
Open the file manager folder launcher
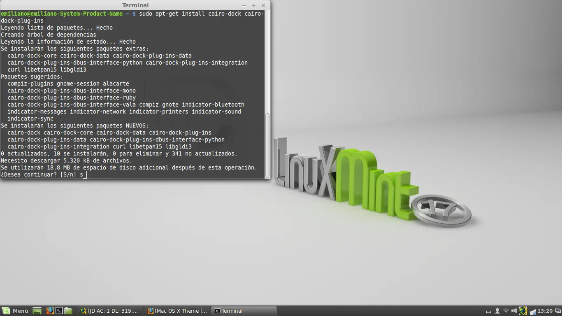(x=68, y=311)
